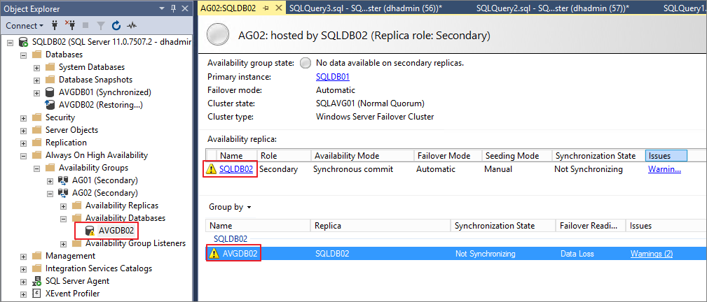Click the AG02 dashboard state circle icon
Screen dimensions: 707x302
pyautogui.click(x=218, y=35)
